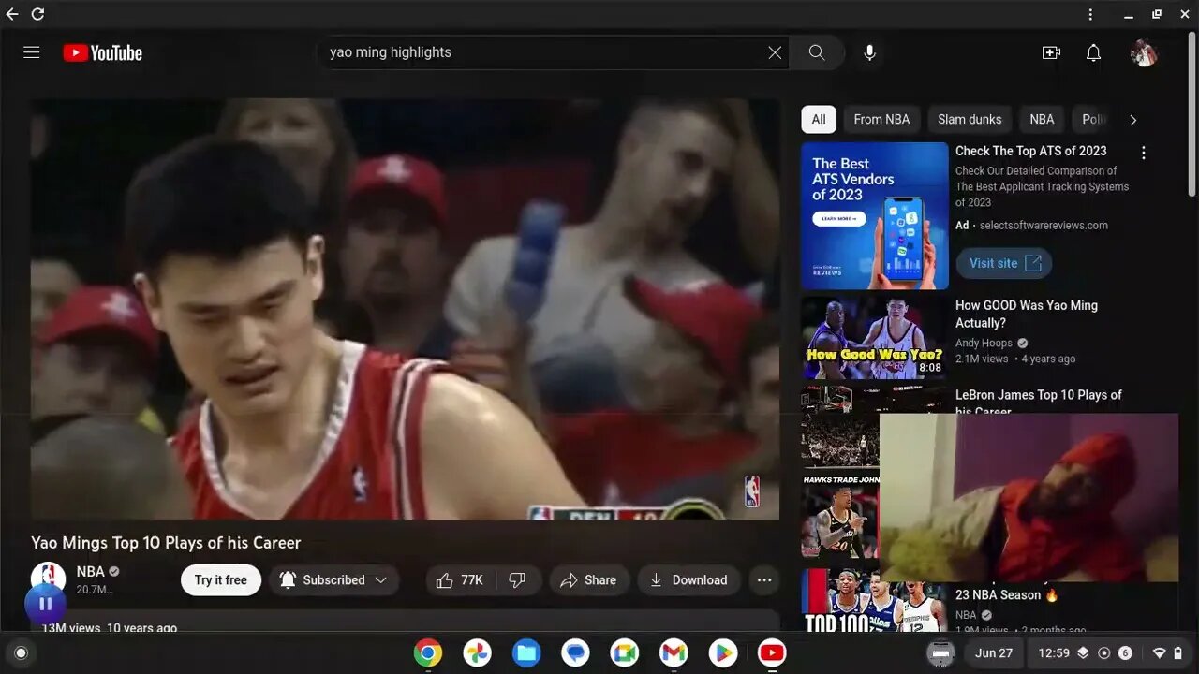
Task: Open Play Store from the shelf
Action: (722, 652)
